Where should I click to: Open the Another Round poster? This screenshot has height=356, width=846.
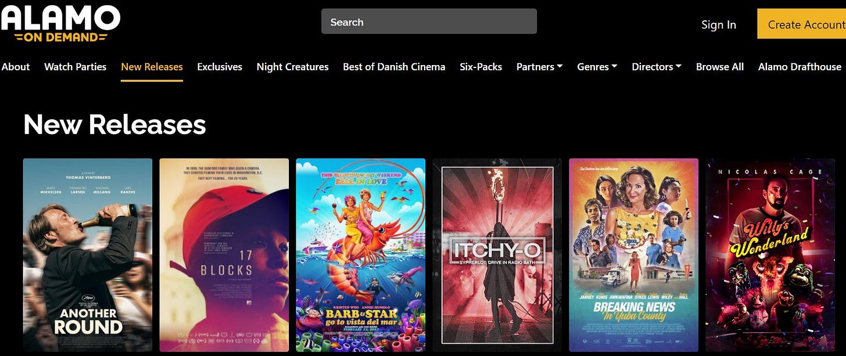tap(88, 255)
